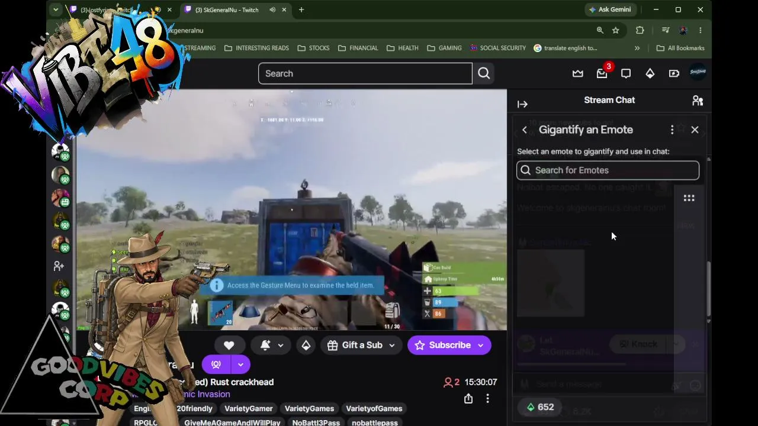The width and height of the screenshot is (758, 426).
Task: Bookmark this page with the star icon
Action: click(616, 30)
